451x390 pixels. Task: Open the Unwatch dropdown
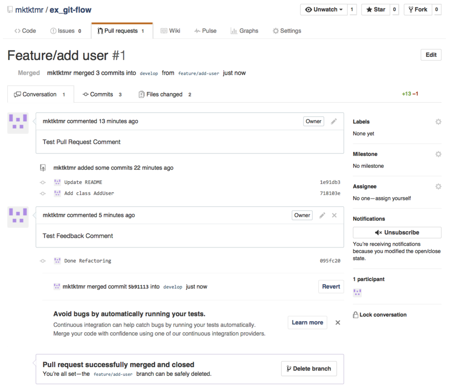(x=324, y=10)
